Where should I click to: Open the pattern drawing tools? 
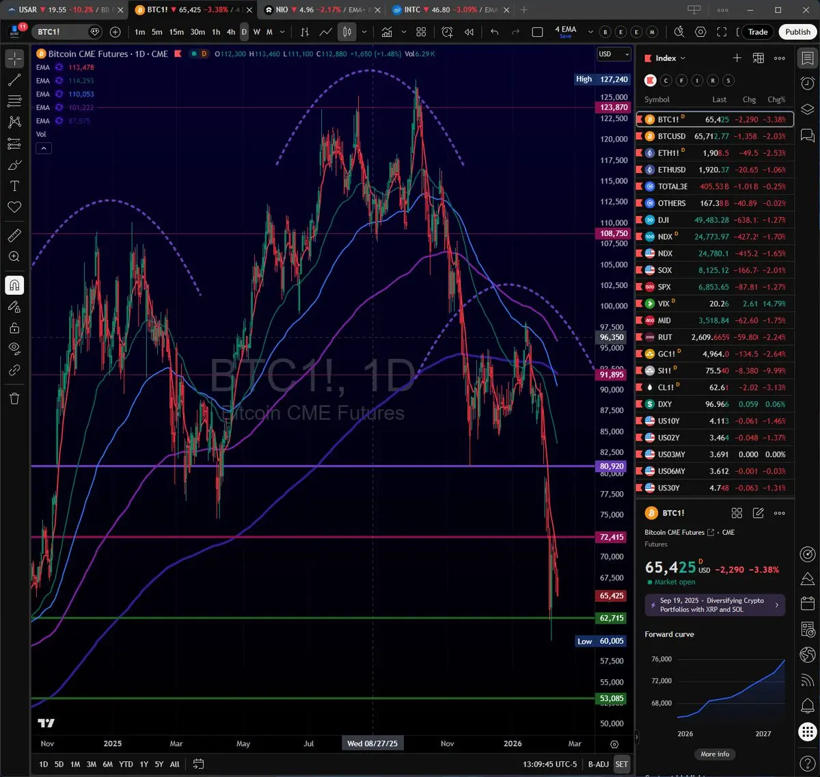click(14, 122)
